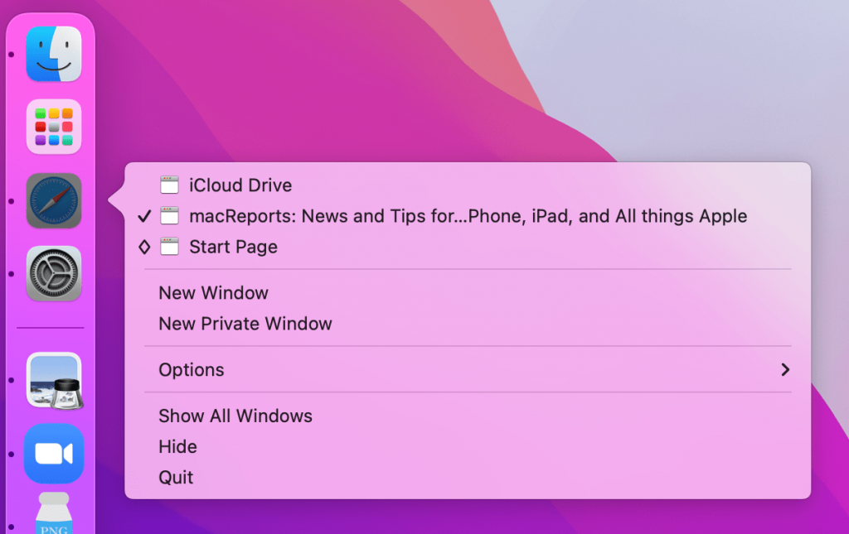The width and height of the screenshot is (849, 534).
Task: Open Launchpad in the Dock
Action: tap(54, 127)
